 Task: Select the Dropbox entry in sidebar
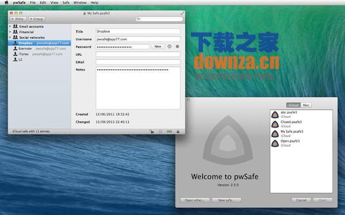[x=40, y=43]
